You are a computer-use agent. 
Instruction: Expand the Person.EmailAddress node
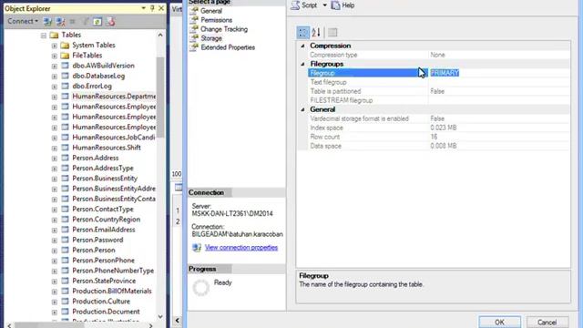(x=55, y=231)
